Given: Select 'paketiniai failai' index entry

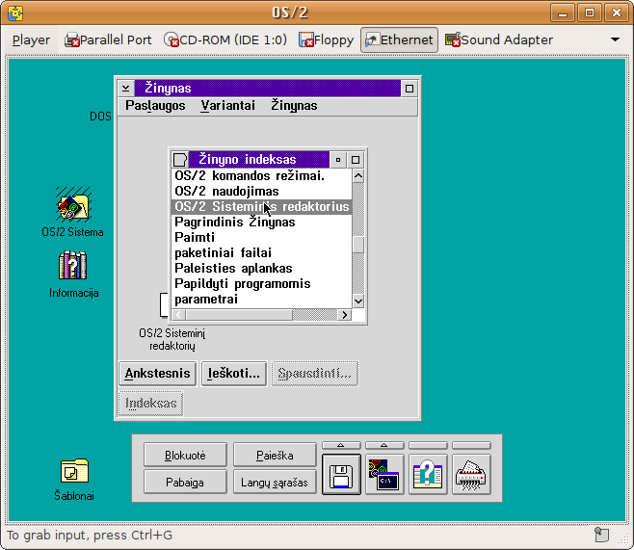Looking at the screenshot, I should pos(262,253).
